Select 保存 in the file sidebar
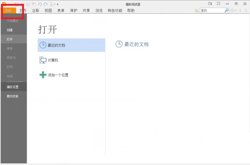This screenshot has width=250, height=165. click(x=14, y=48)
